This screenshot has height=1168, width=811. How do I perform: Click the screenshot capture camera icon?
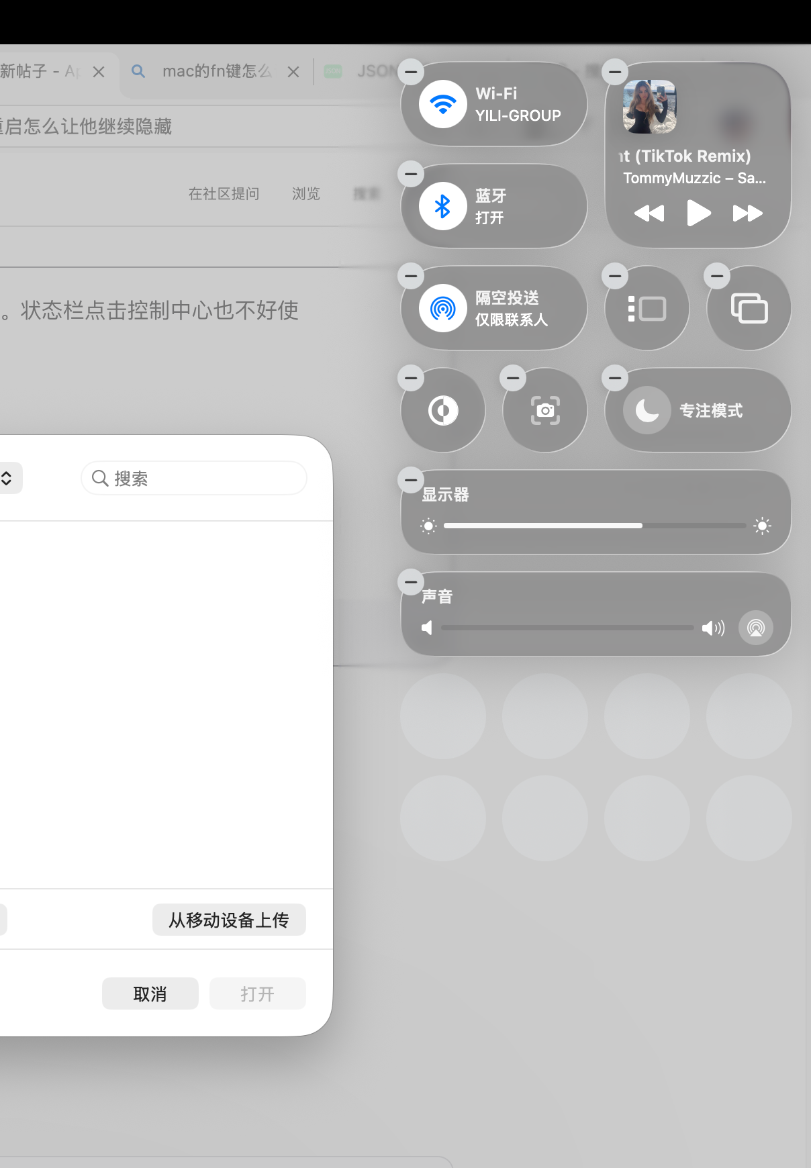click(x=544, y=410)
